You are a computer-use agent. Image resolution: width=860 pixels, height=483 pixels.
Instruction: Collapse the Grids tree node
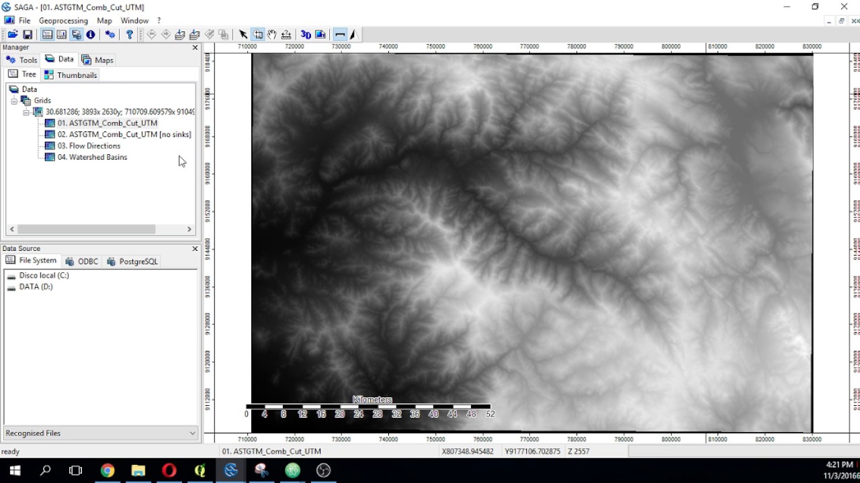click(14, 101)
